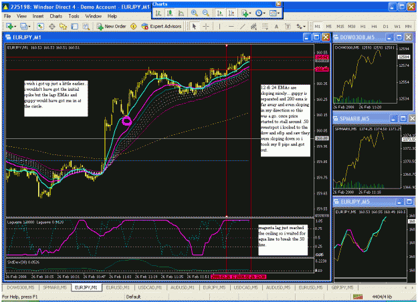Open the Tools menu
The height and width of the screenshot is (302, 418).
click(x=74, y=16)
